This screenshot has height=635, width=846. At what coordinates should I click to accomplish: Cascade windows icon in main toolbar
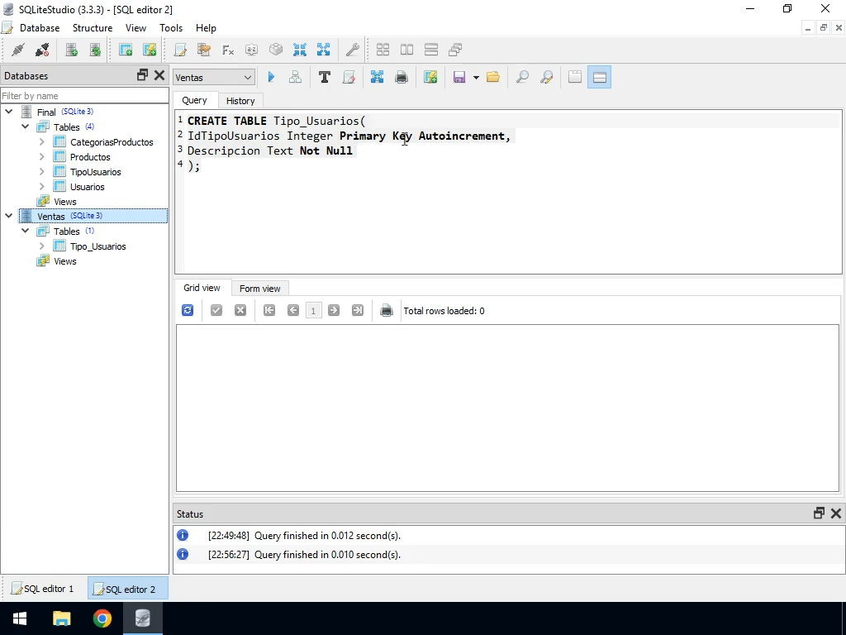455,50
